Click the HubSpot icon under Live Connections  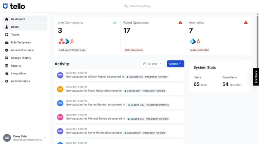[x=72, y=41]
